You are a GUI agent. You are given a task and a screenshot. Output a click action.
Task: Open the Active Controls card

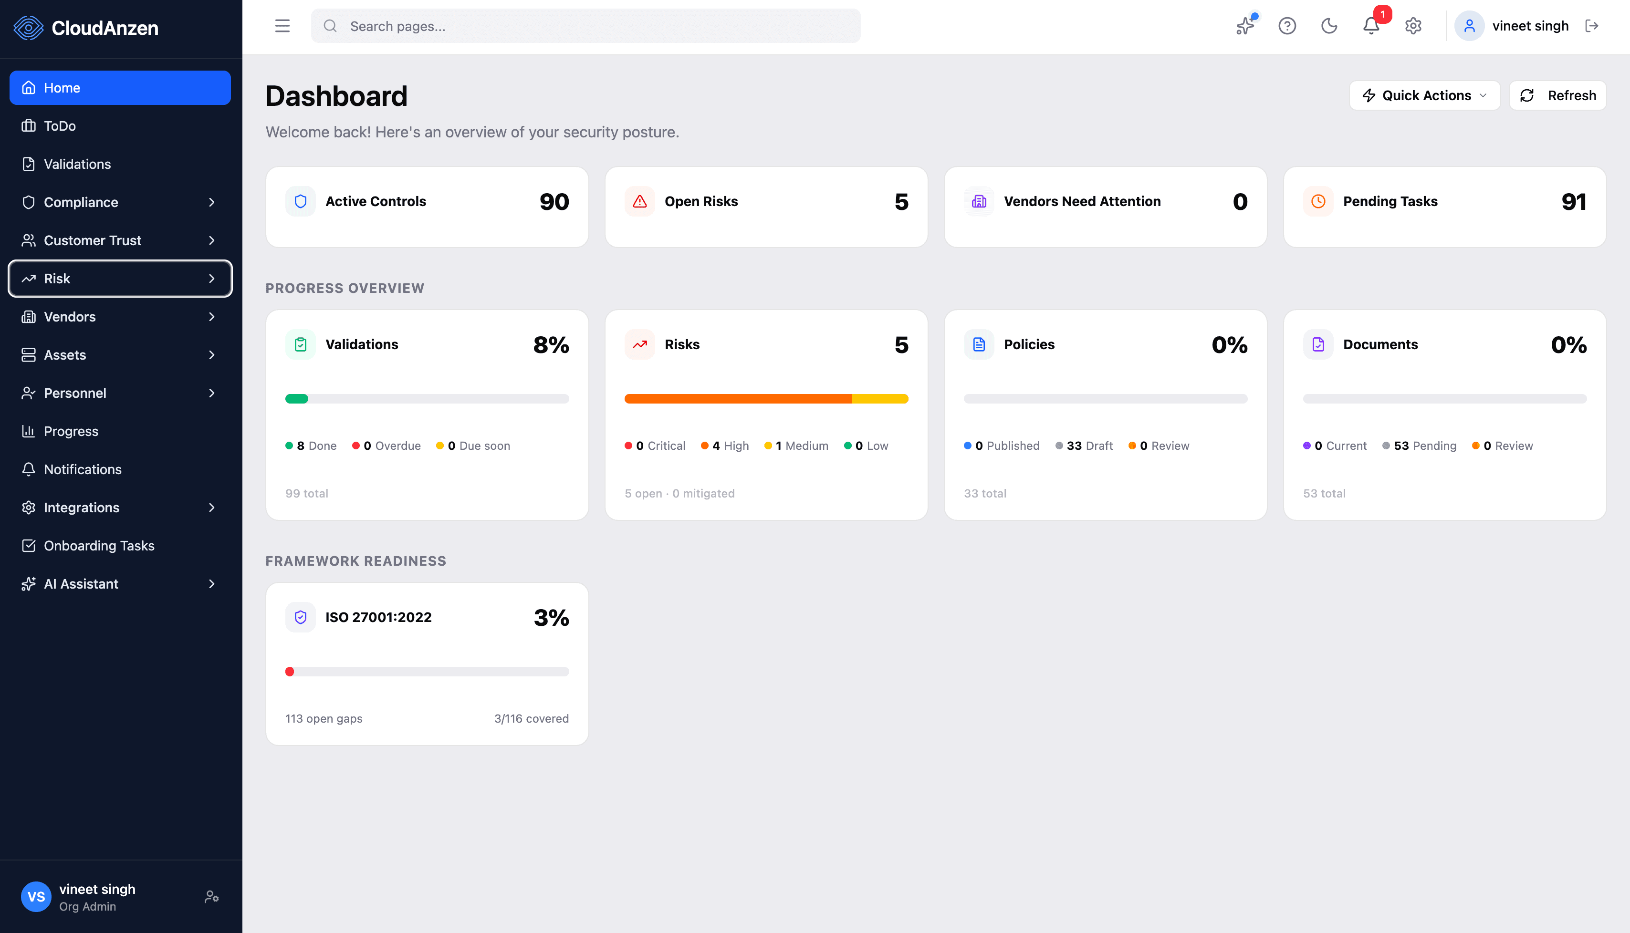coord(427,207)
